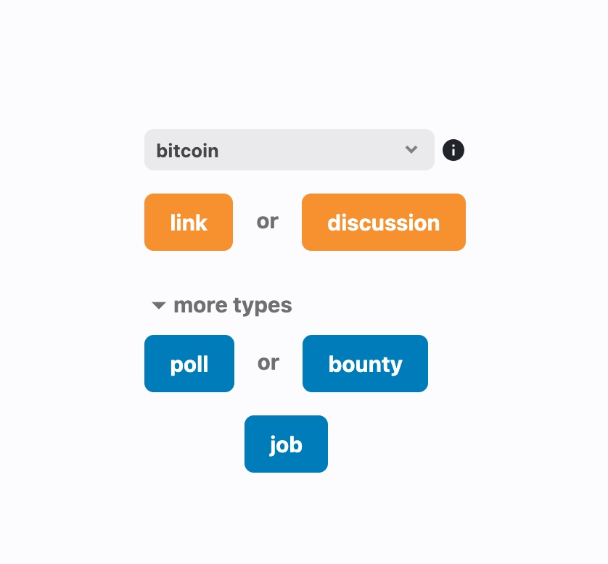Click the bitcoin text in the selector
The width and height of the screenshot is (608, 564).
click(187, 151)
